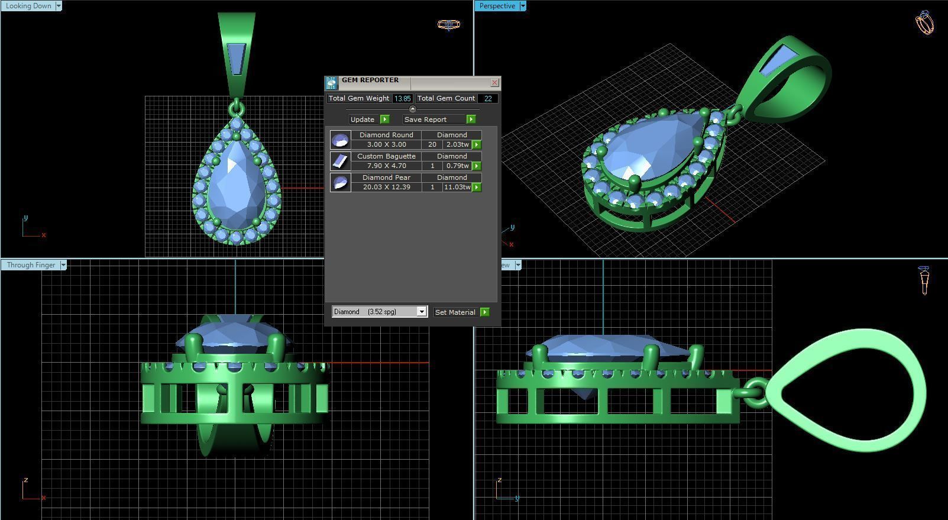Click the 11.03tw weight cell
The width and height of the screenshot is (948, 520).
click(458, 187)
